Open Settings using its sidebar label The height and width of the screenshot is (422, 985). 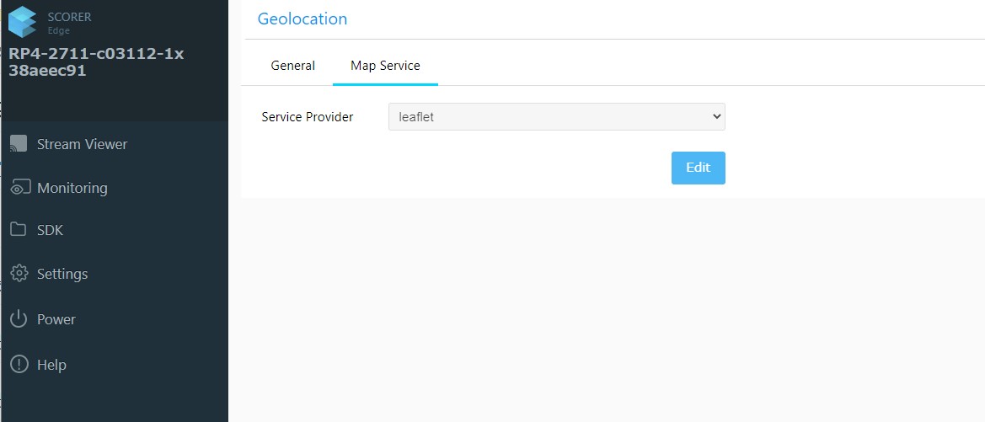[x=62, y=274]
